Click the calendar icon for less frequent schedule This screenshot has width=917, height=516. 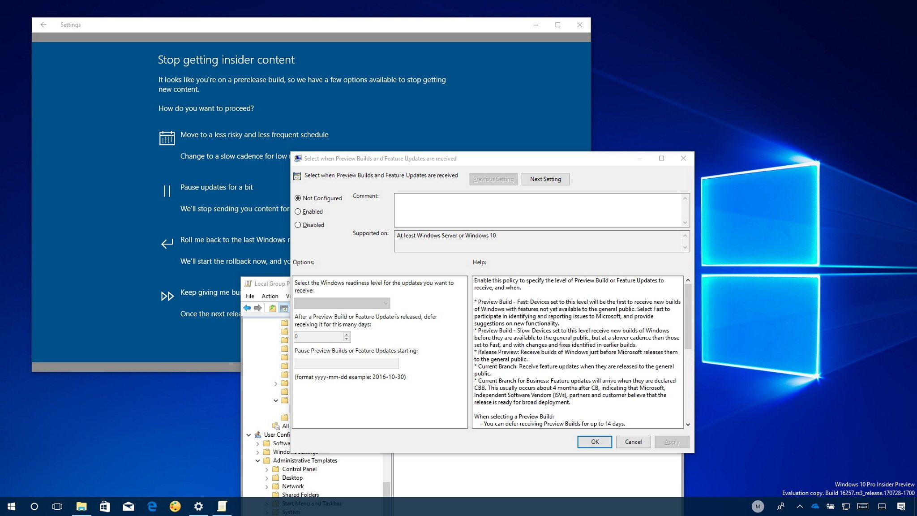[167, 138]
